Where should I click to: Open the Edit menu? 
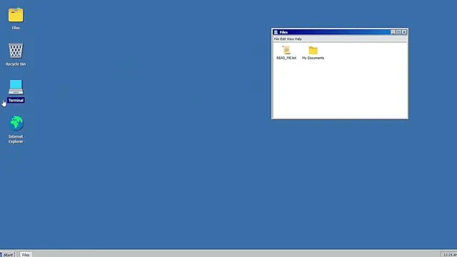[x=283, y=39]
